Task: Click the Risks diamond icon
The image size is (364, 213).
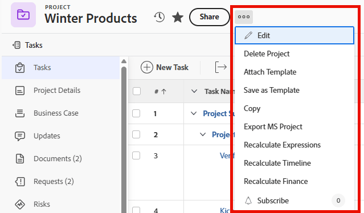Action: 20,204
